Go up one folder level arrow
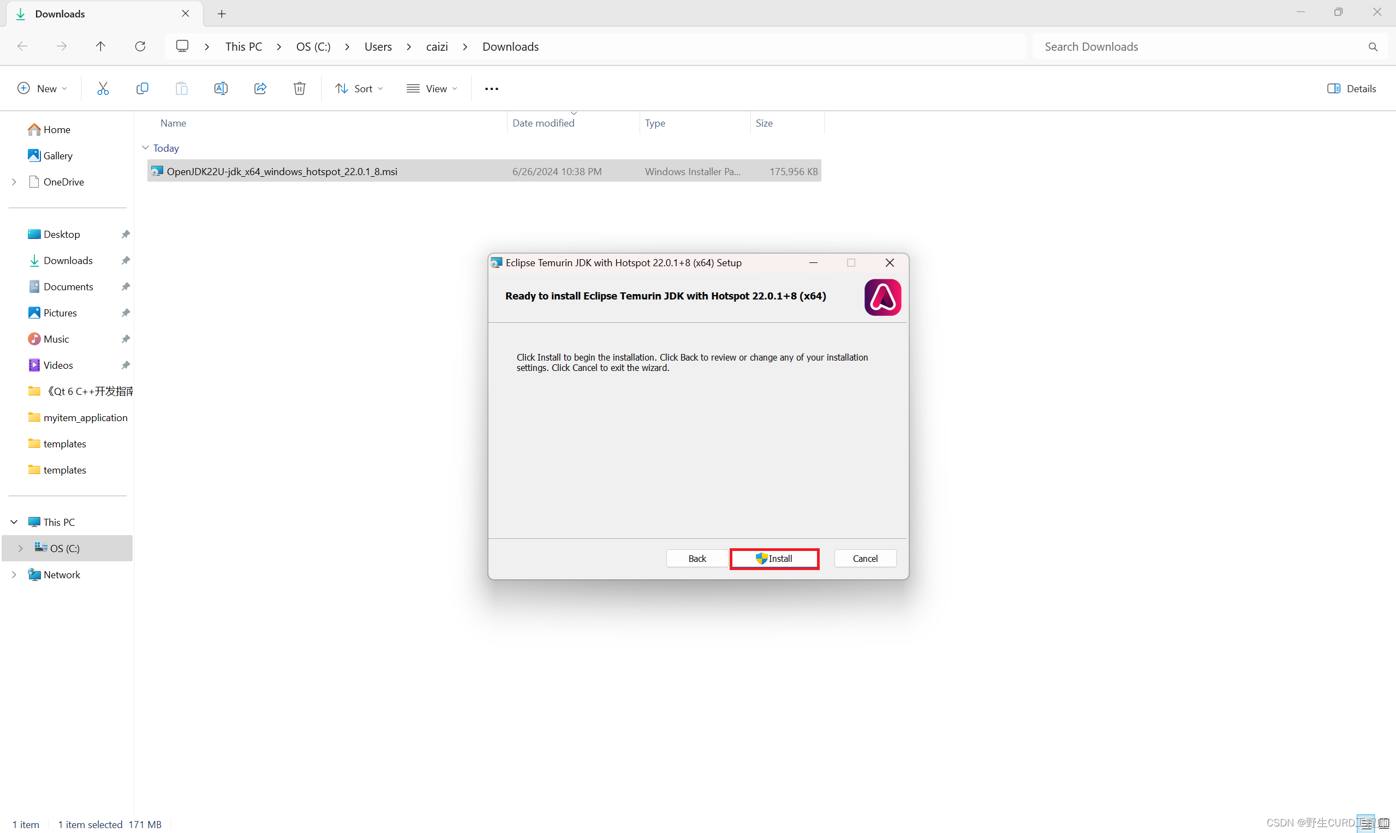 100,46
